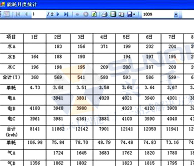Go to the first page
Image resolution: width=194 pixels, height=166 pixels.
(x=18, y=14)
